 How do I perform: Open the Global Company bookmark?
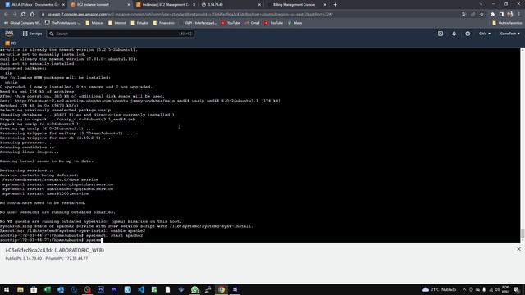(x=22, y=23)
